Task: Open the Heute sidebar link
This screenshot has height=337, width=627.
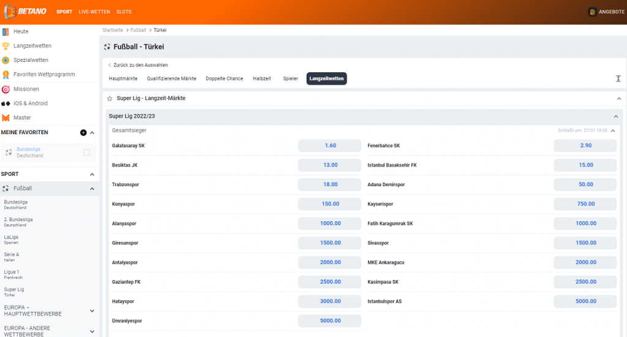Action: point(21,32)
